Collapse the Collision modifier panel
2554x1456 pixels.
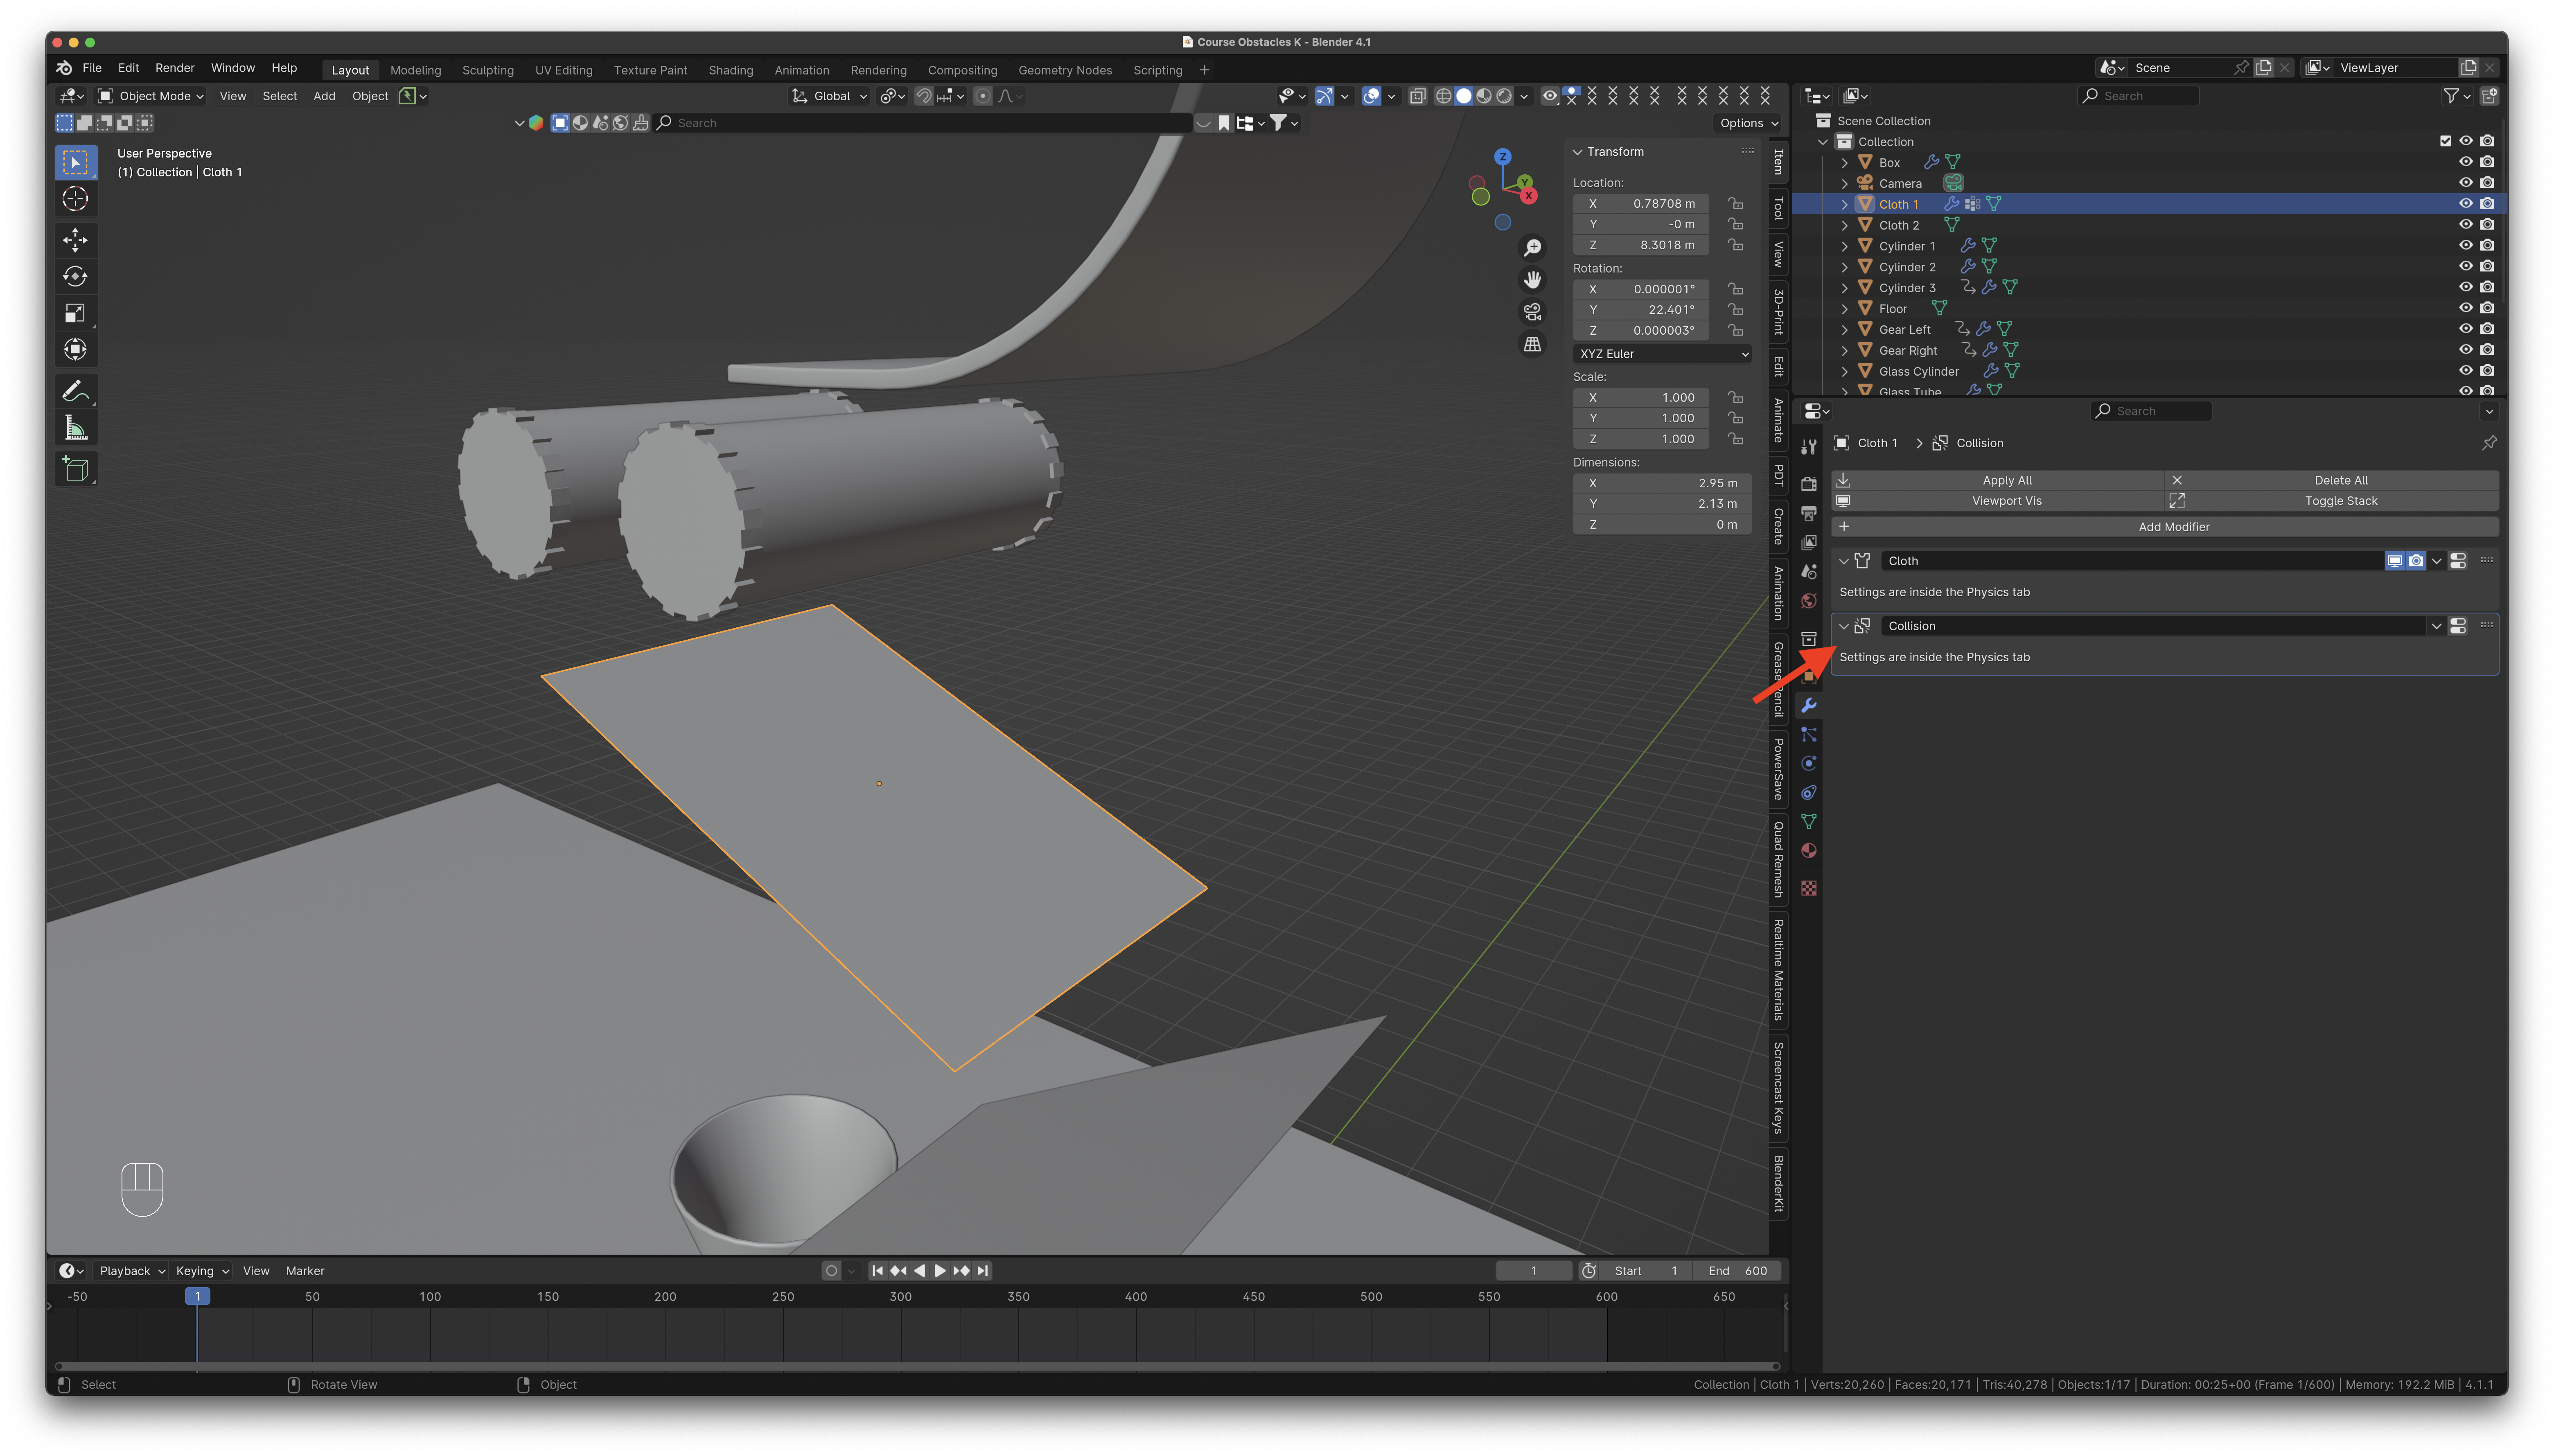[1843, 626]
